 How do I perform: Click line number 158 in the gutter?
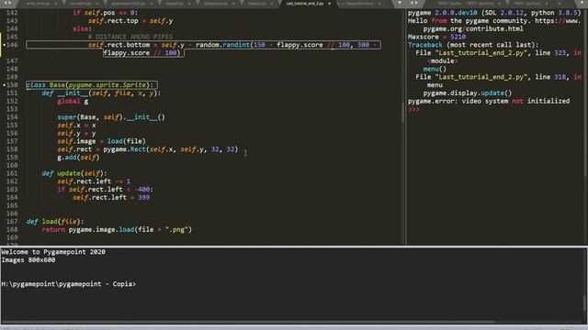coord(12,149)
